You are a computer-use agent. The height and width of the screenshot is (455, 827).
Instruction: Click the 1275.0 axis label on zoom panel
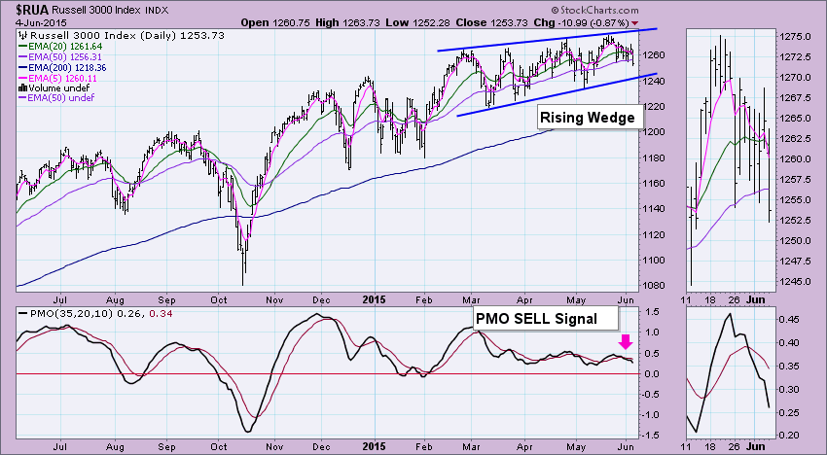794,37
